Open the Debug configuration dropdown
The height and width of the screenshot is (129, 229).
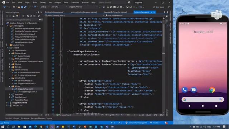45,7
